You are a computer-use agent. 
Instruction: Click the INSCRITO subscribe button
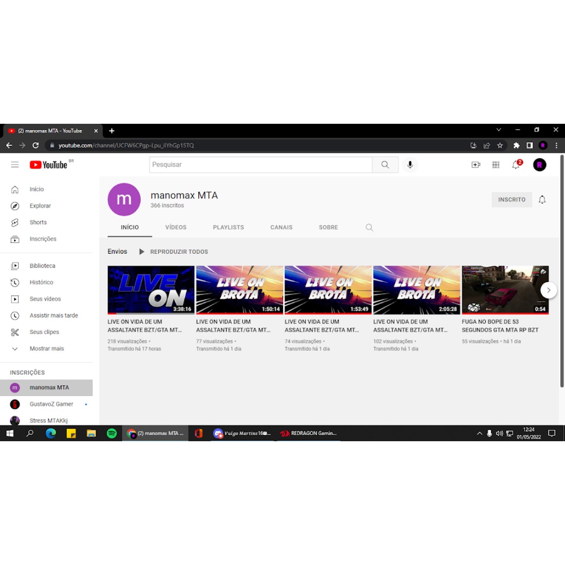pyautogui.click(x=512, y=200)
